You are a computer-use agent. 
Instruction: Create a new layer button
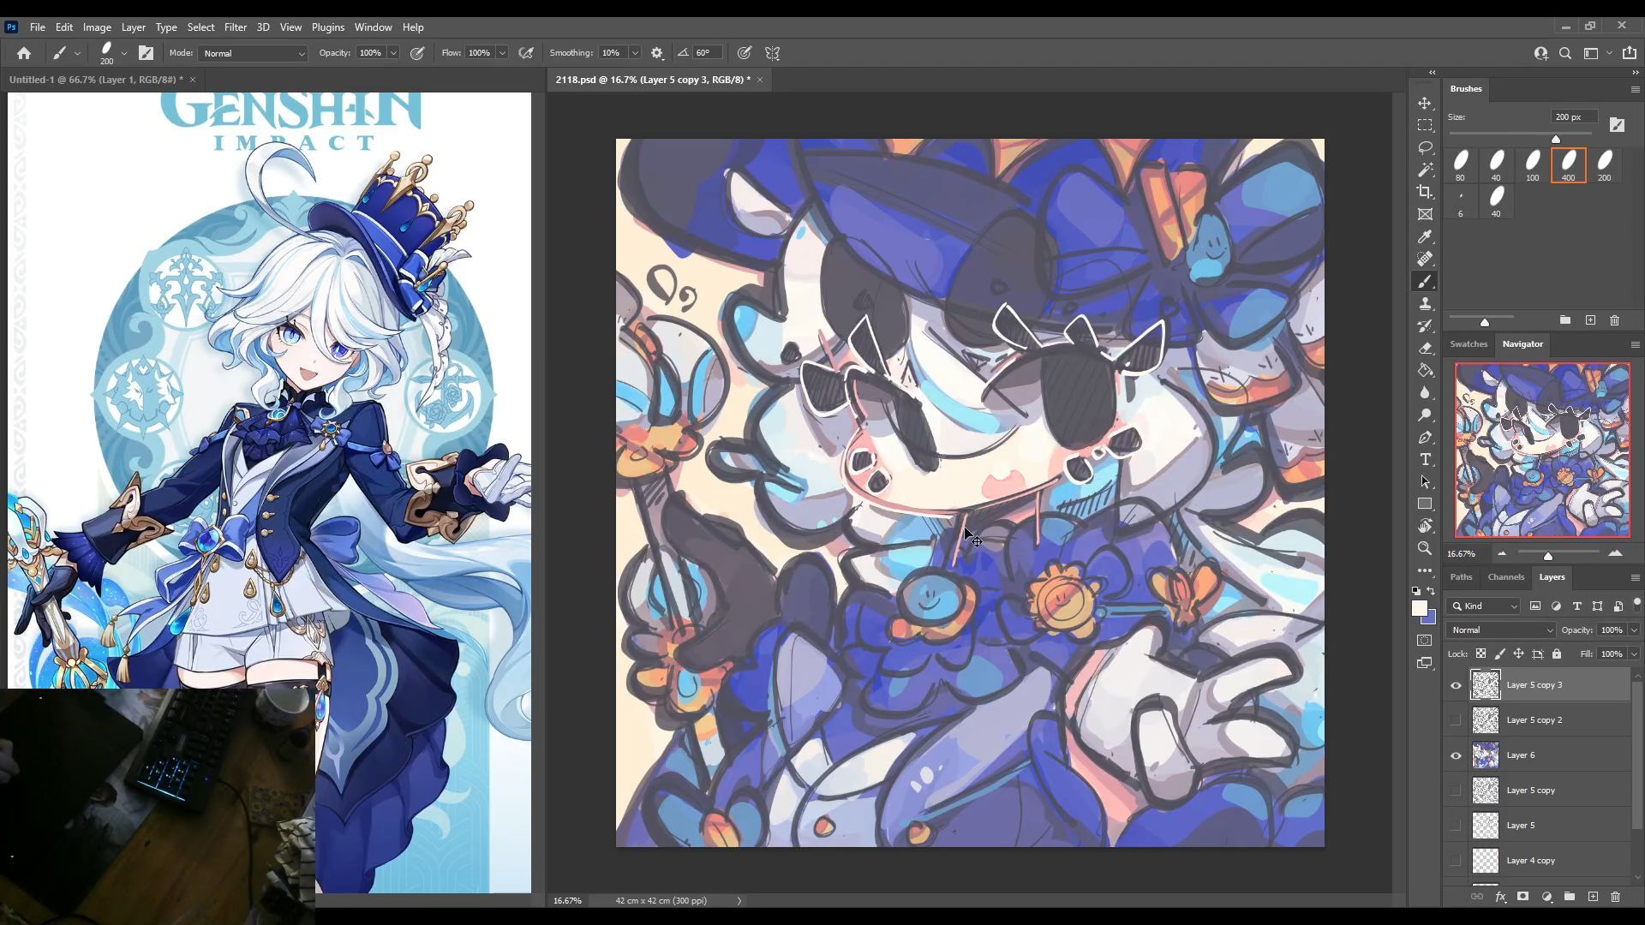(1593, 897)
